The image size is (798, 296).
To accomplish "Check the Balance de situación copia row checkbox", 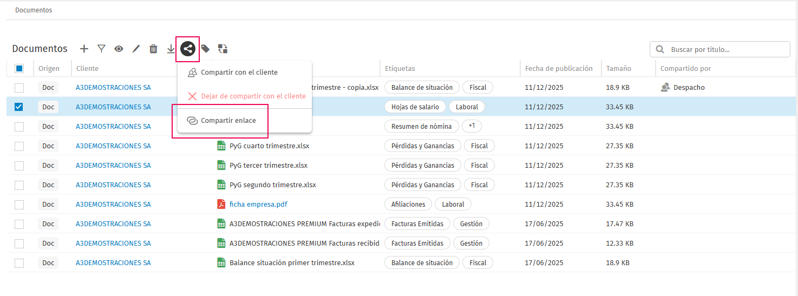I will 19,87.
